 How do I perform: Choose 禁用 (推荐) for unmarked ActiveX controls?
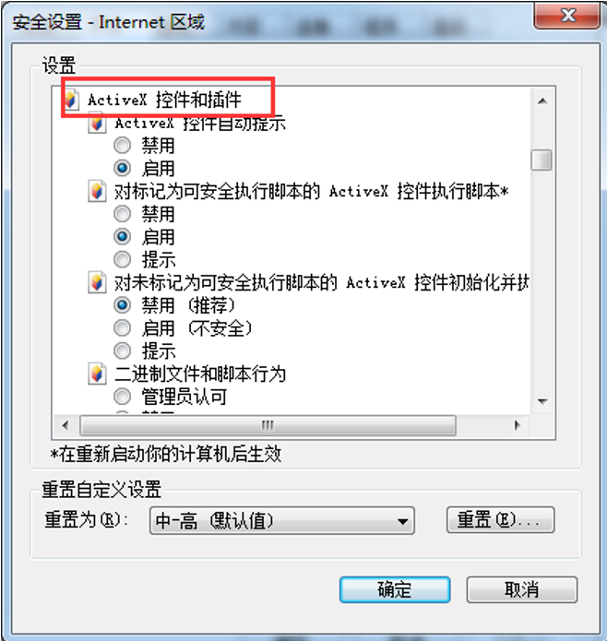[x=122, y=305]
